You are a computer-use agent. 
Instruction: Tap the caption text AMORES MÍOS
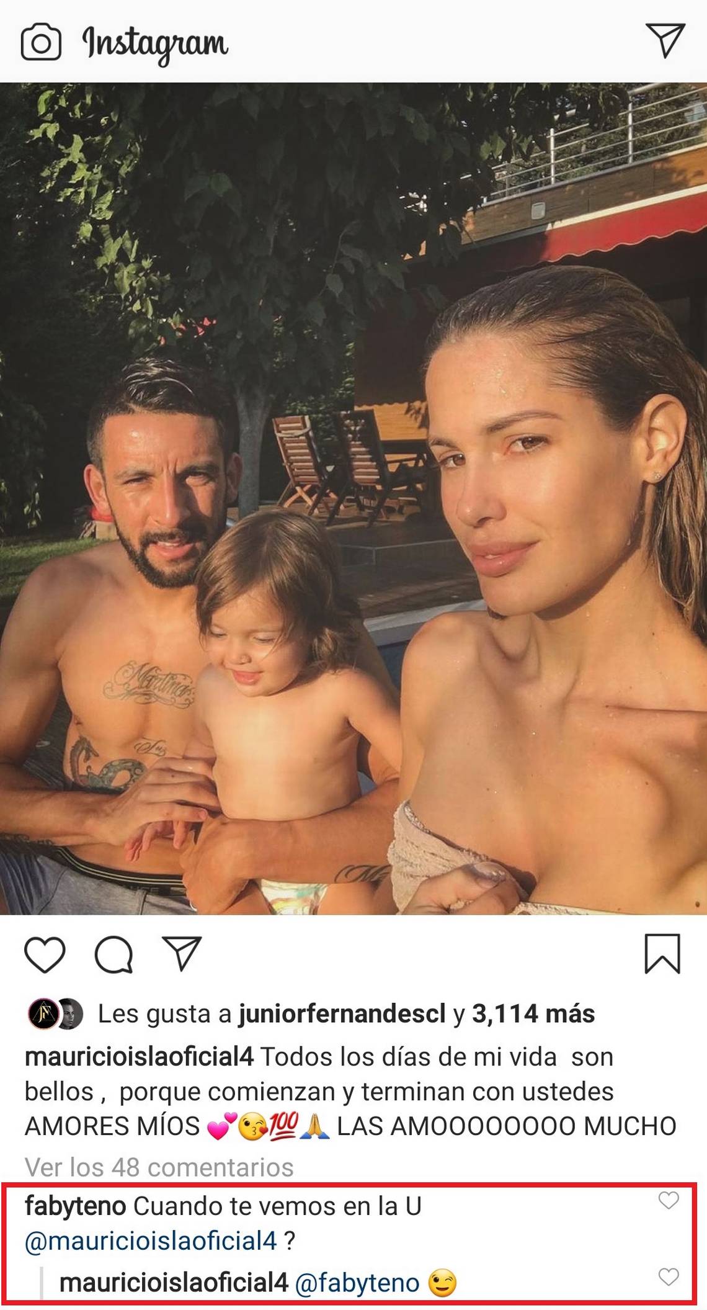click(x=112, y=1126)
